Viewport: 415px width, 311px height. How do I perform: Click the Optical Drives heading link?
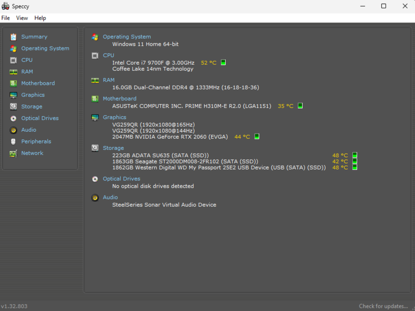coord(122,179)
